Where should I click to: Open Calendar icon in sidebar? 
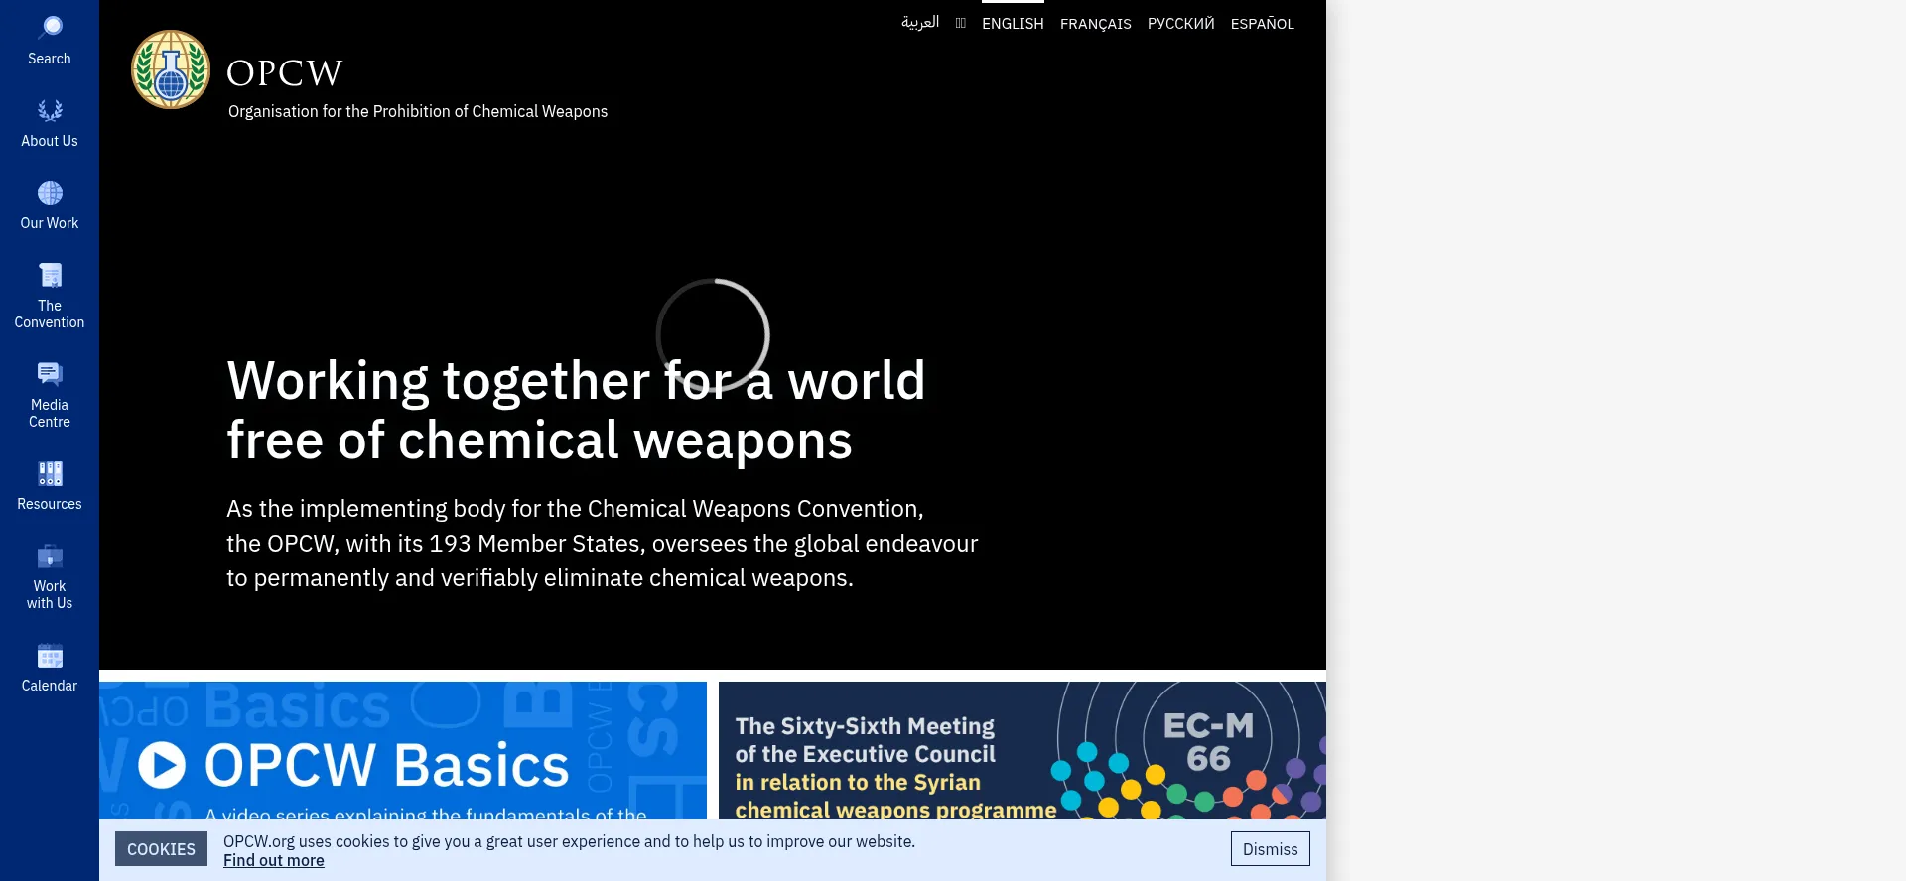click(x=50, y=655)
